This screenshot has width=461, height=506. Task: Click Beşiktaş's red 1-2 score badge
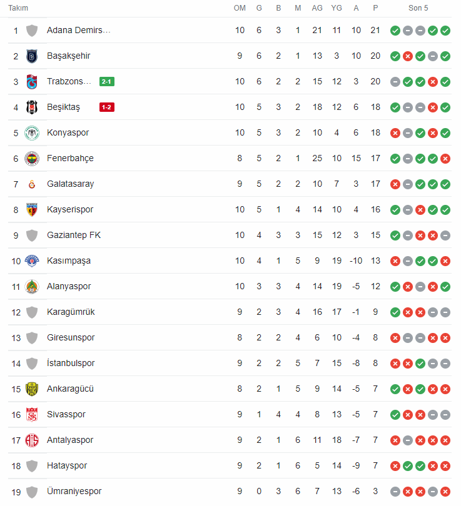(x=106, y=107)
